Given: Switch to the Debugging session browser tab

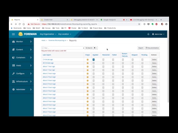Looking at the screenshot, I should click(x=84, y=20).
